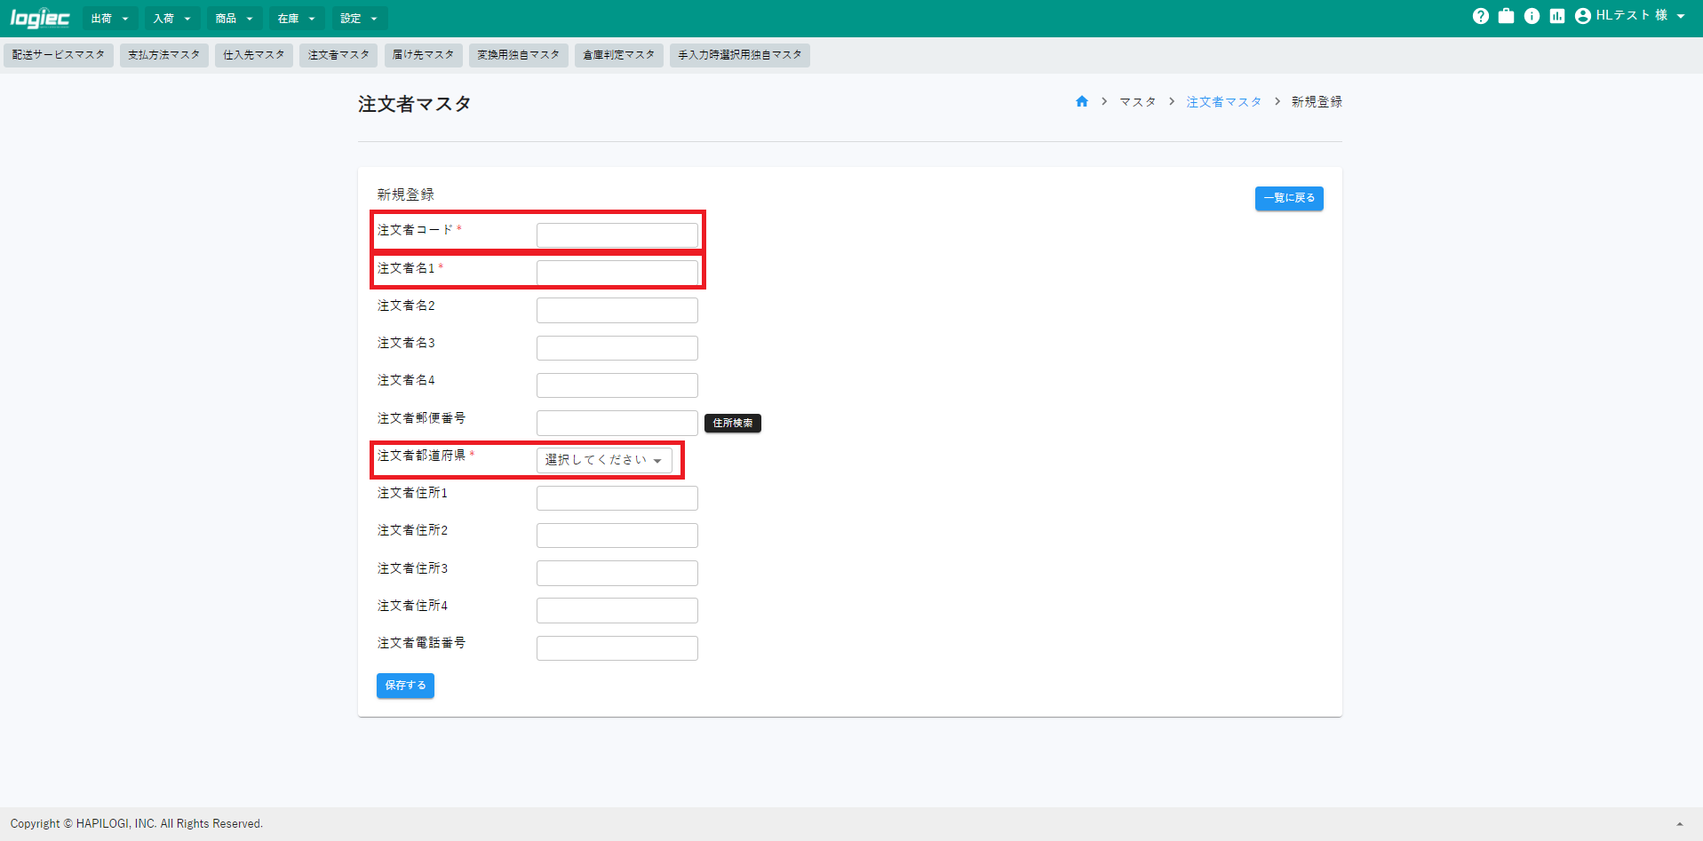This screenshot has height=841, width=1703.
Task: Switch to 支払方法マスタ tab
Action: tap(164, 55)
